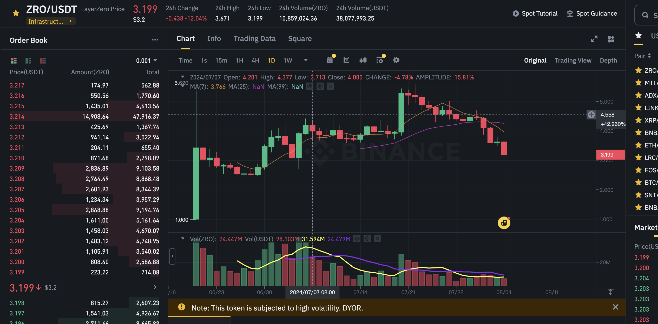Open the yellow news marker on chart
The width and height of the screenshot is (658, 324).
click(x=504, y=223)
